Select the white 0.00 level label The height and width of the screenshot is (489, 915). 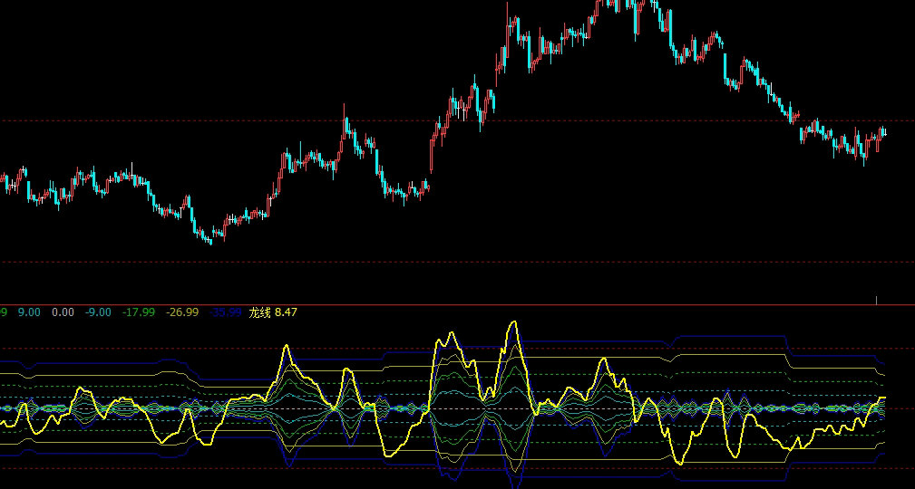pos(63,312)
